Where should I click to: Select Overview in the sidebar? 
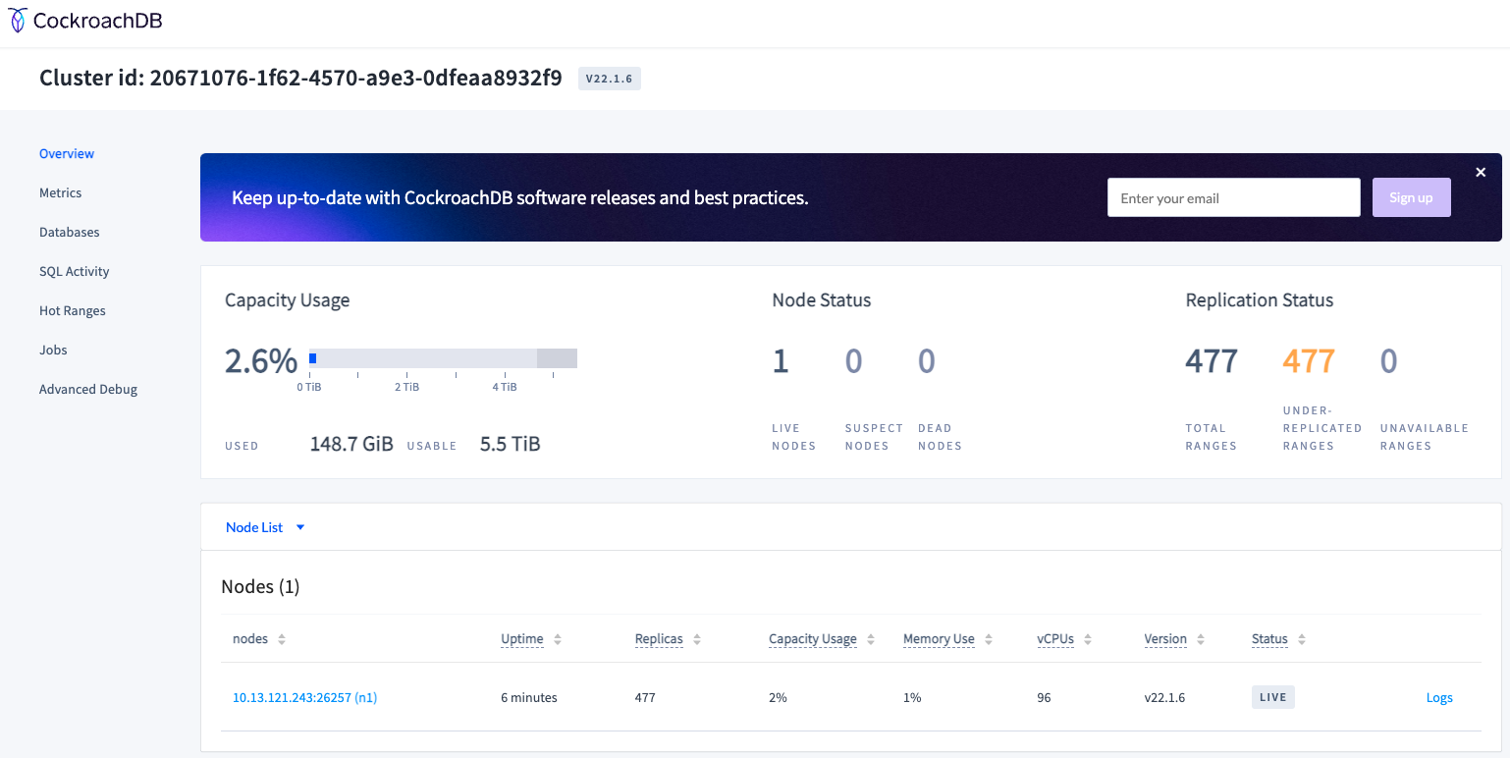[67, 153]
